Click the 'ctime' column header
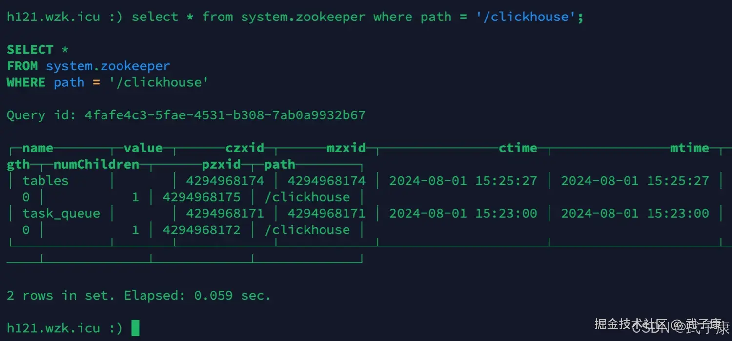Image resolution: width=732 pixels, height=341 pixels. point(518,148)
